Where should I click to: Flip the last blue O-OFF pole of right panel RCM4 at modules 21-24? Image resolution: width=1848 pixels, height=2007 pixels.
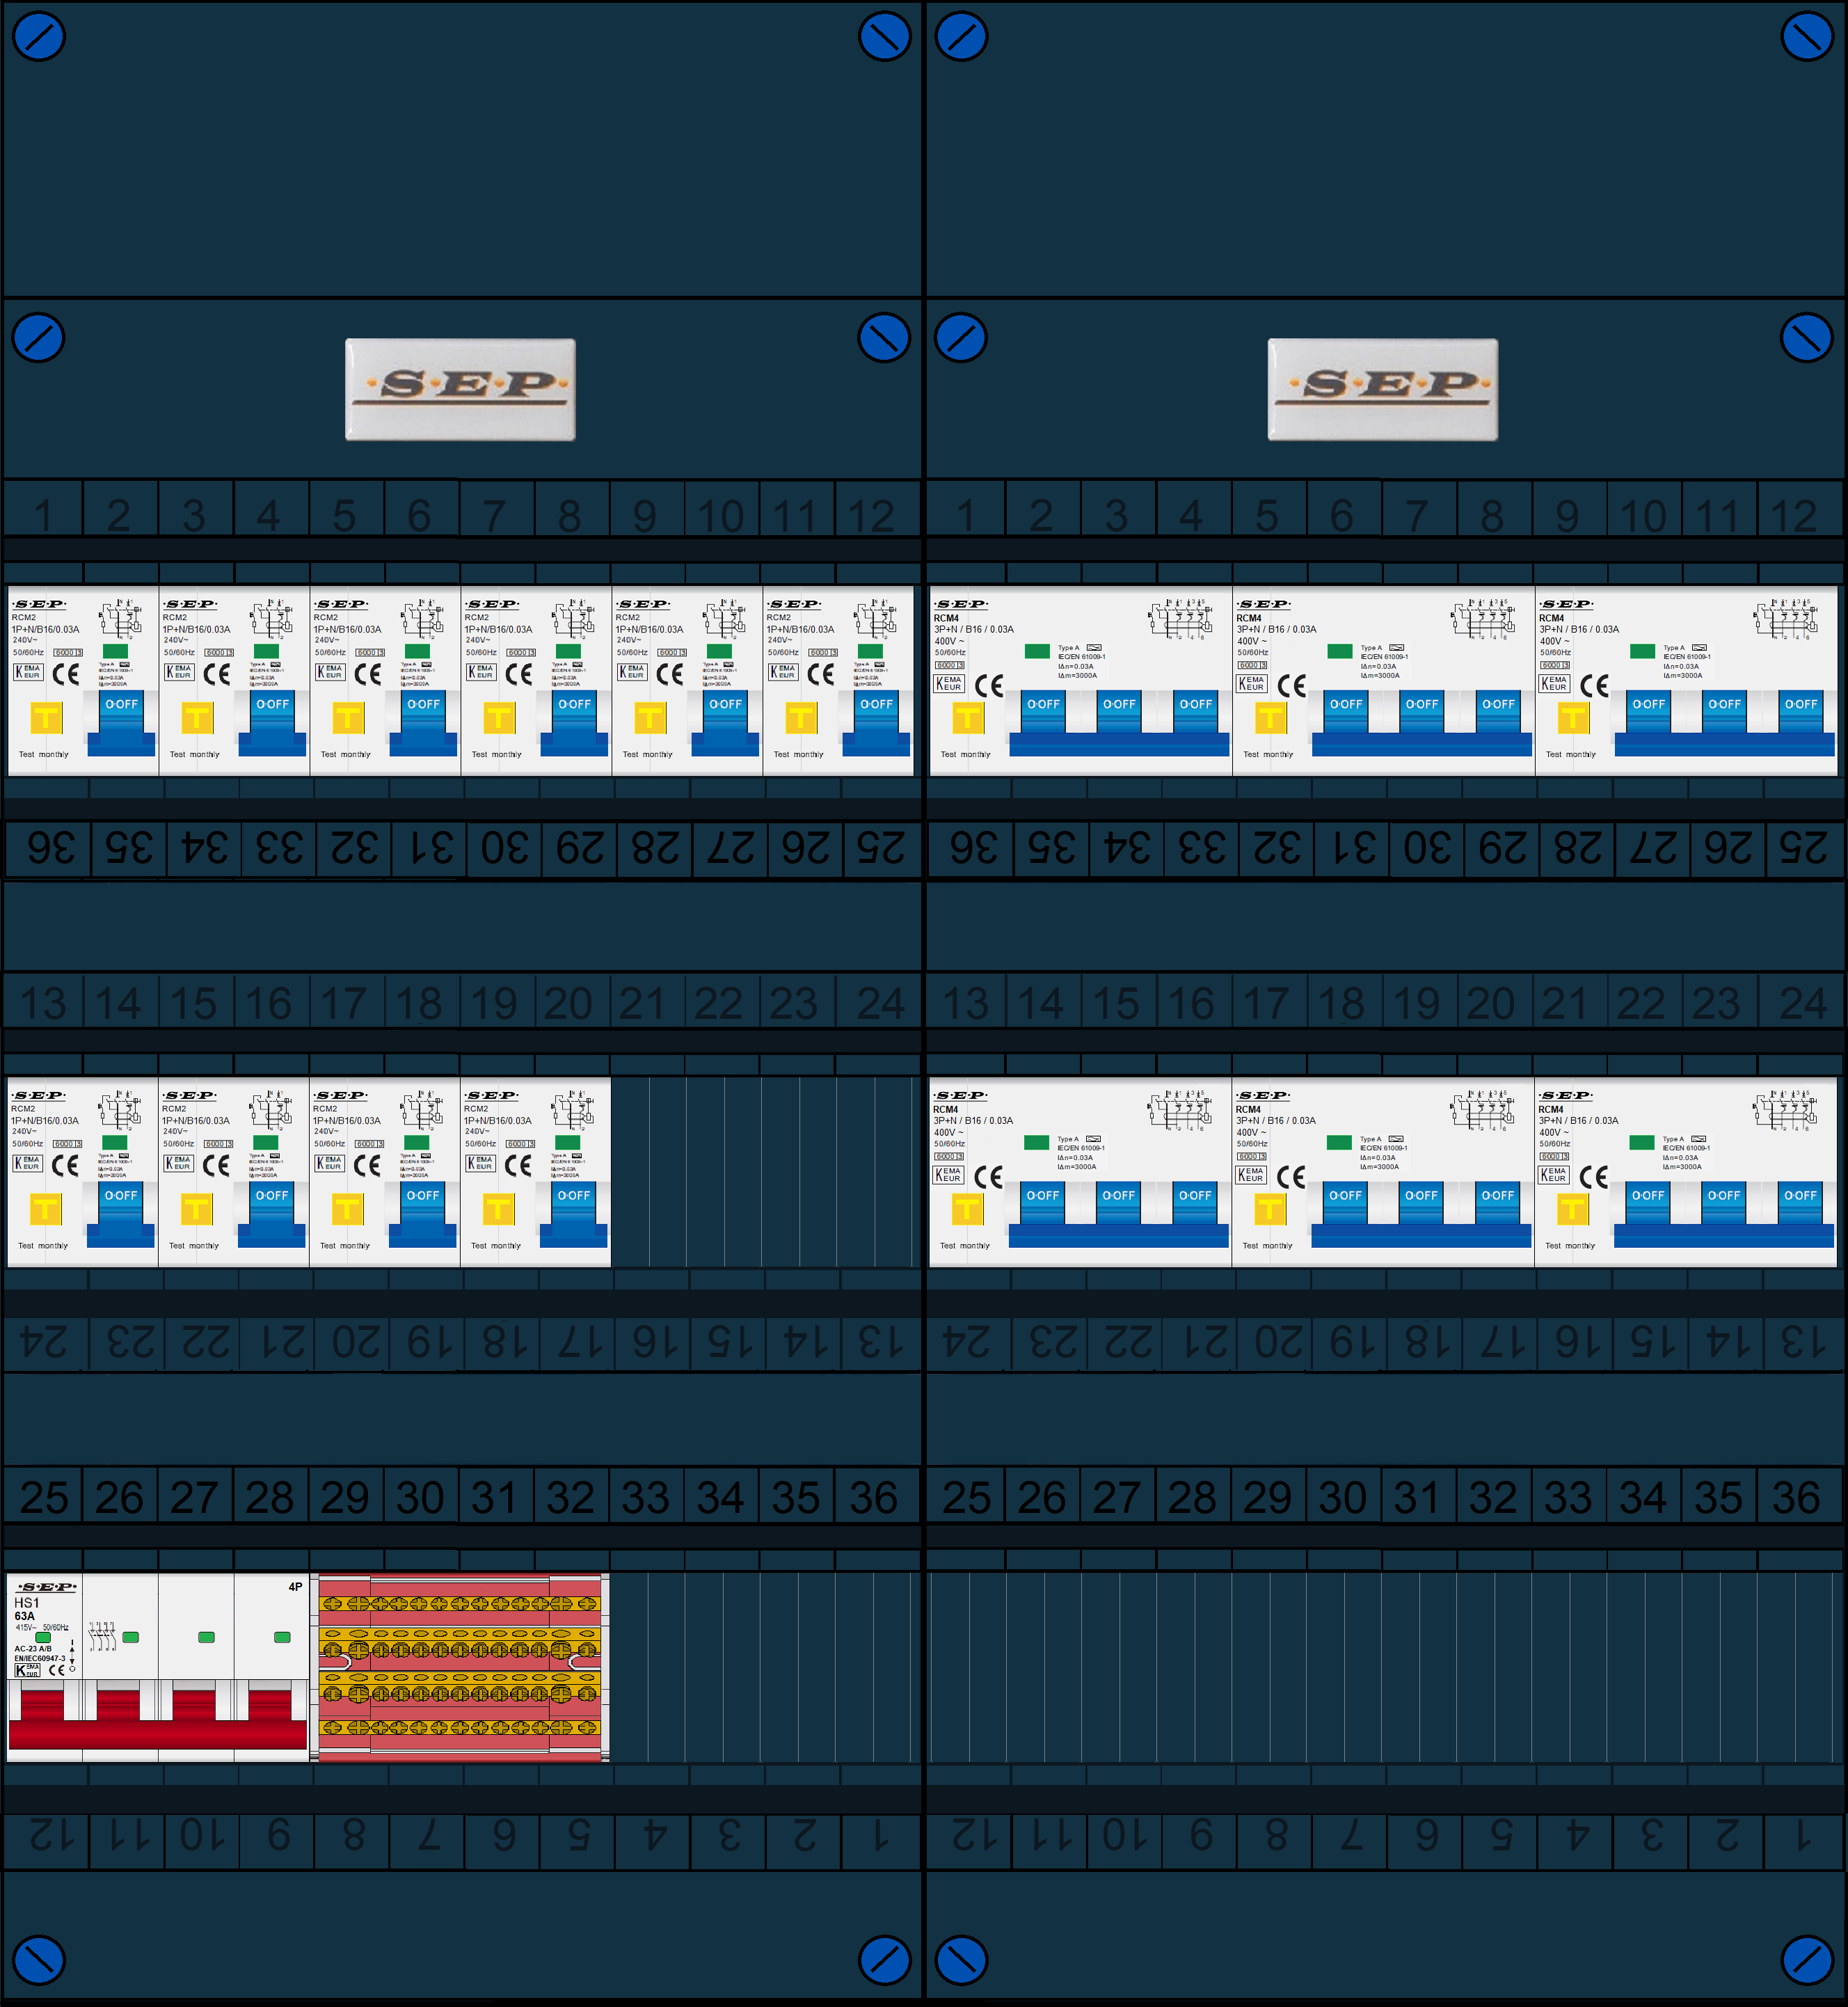pyautogui.click(x=1800, y=1203)
